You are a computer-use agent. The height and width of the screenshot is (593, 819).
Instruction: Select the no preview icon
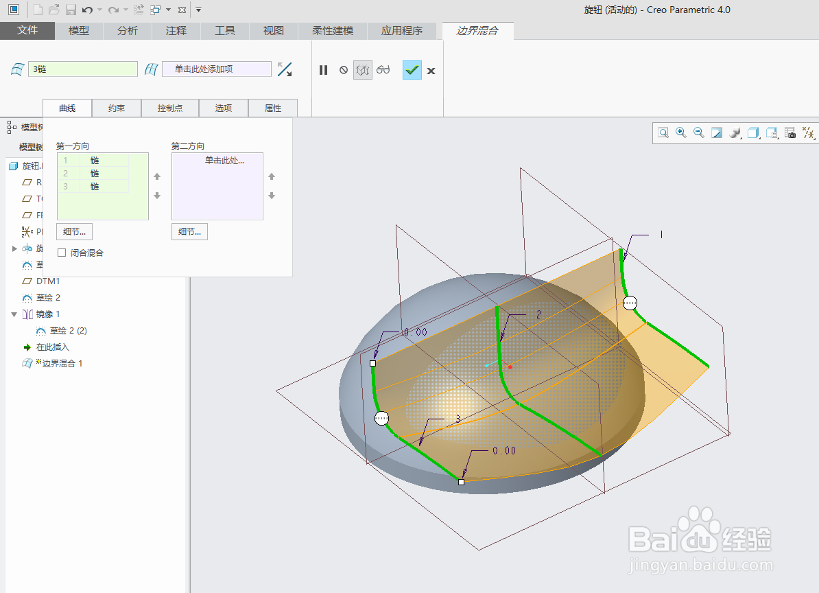point(343,69)
